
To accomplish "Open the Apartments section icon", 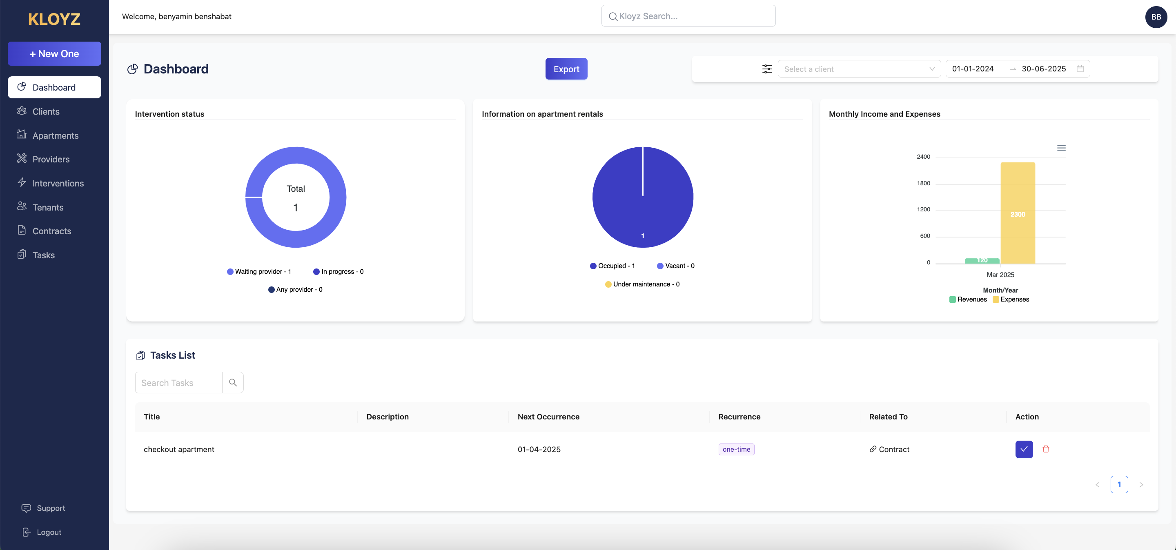I will pyautogui.click(x=22, y=135).
